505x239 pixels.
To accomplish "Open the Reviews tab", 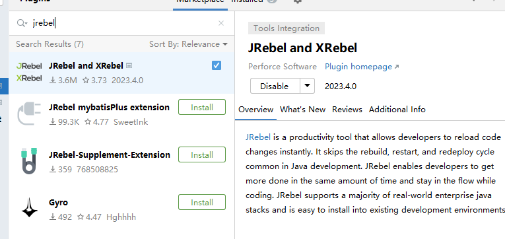I will pyautogui.click(x=347, y=110).
